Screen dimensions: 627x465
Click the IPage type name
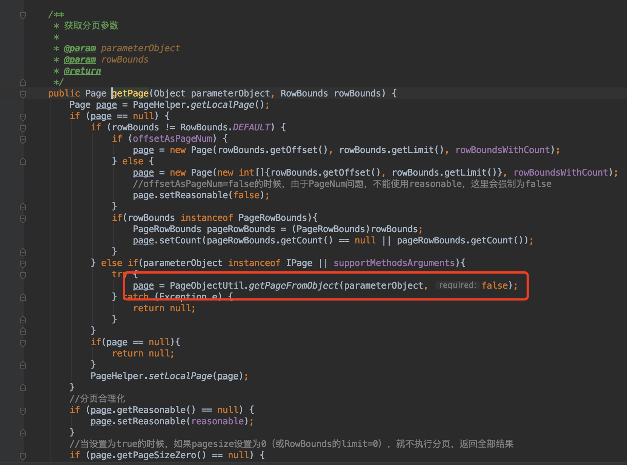coord(299,263)
